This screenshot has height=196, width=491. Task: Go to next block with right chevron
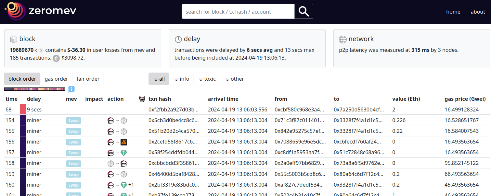(41, 51)
